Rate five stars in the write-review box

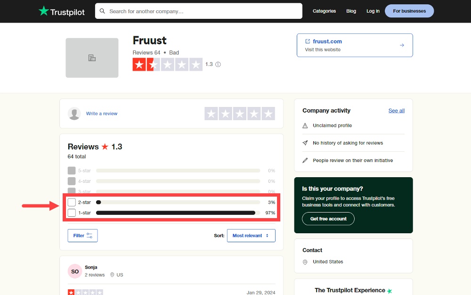click(268, 114)
